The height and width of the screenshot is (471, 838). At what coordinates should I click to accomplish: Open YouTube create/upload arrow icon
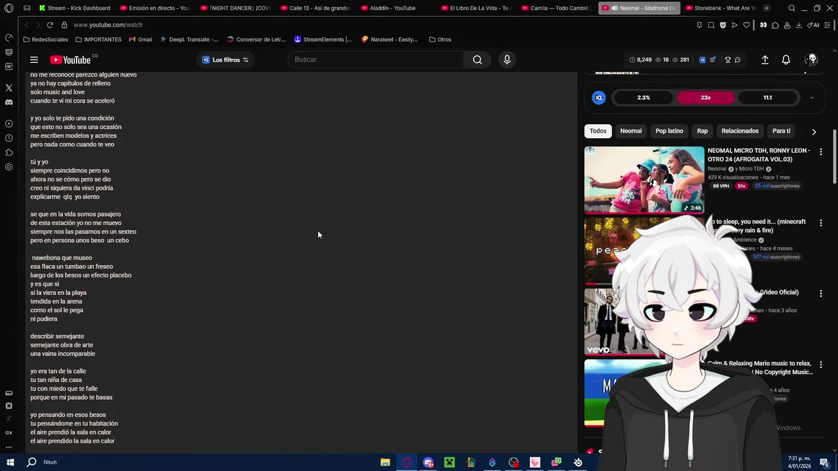[x=765, y=60]
